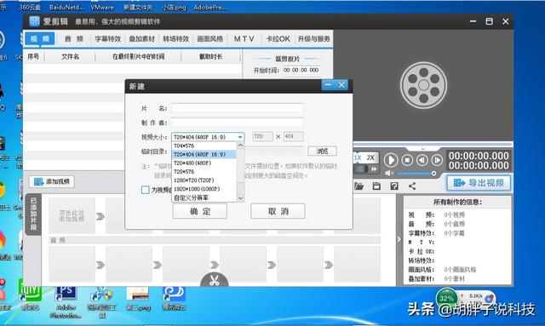Open the 字幕特效 tab

(x=108, y=39)
